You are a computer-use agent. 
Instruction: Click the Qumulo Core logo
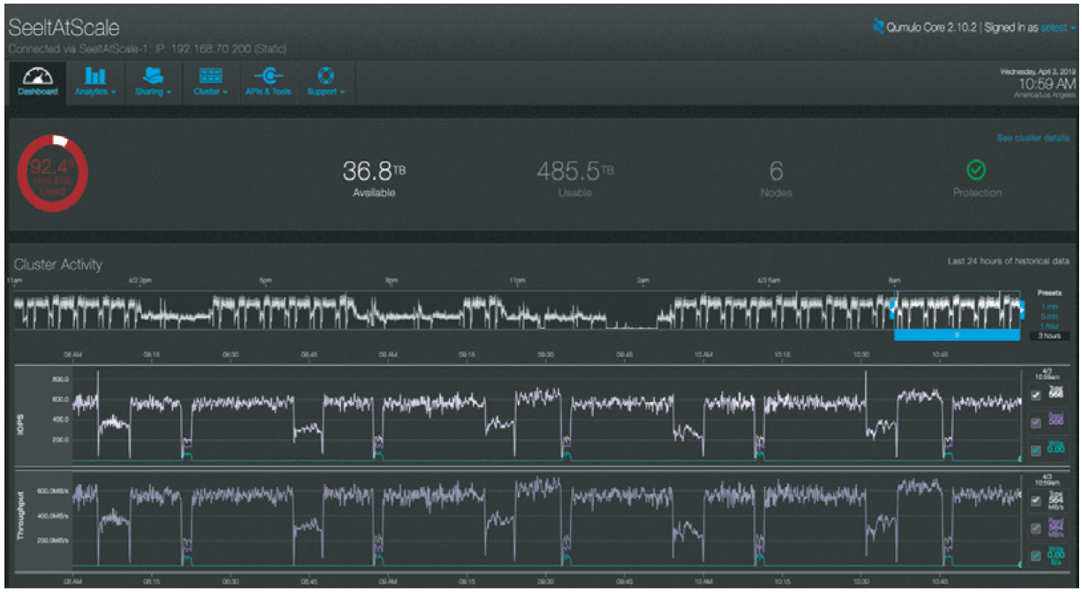click(x=879, y=26)
